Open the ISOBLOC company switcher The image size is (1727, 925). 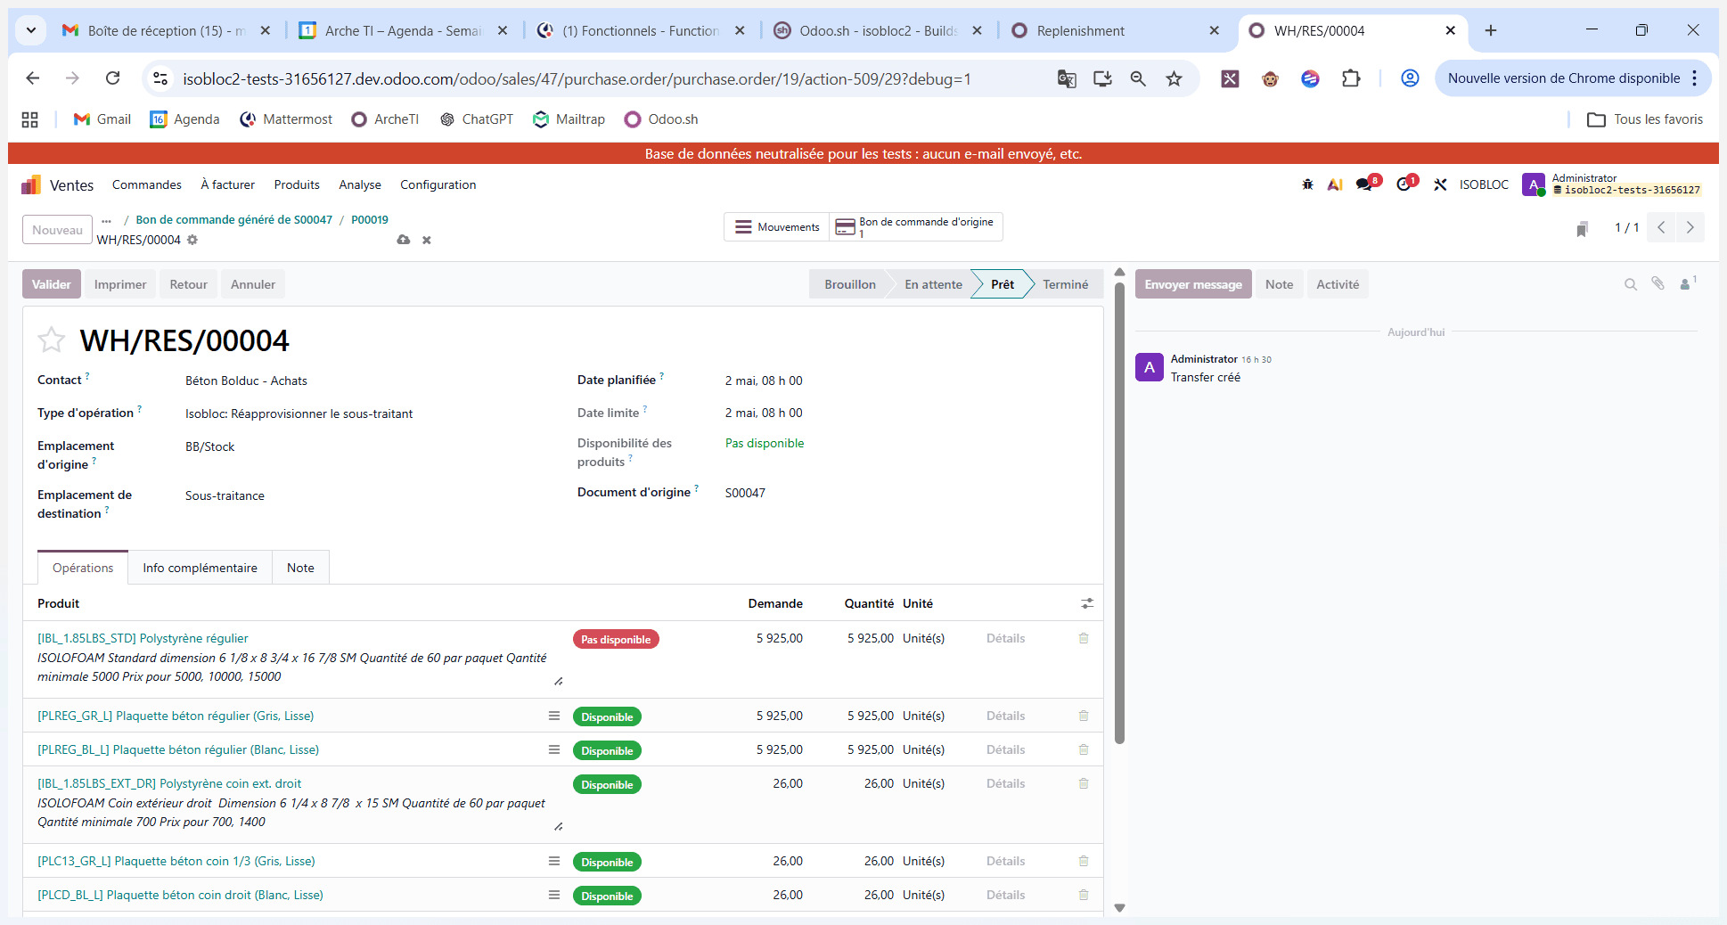(x=1484, y=184)
